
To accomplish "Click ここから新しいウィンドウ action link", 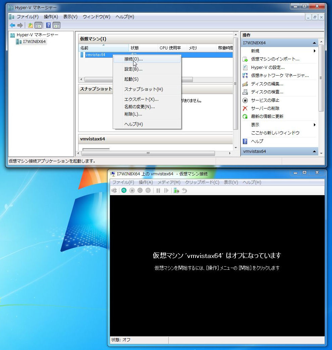I will pos(275,133).
